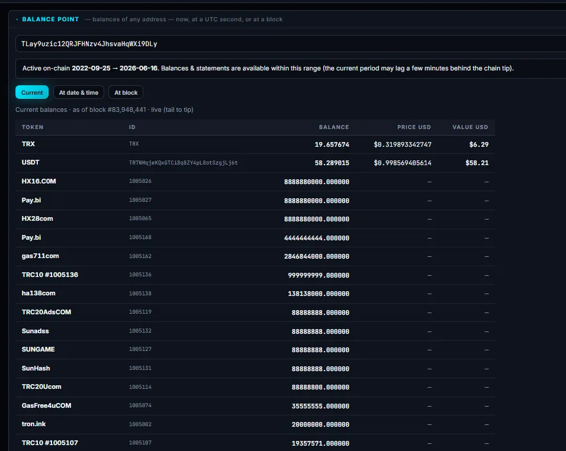Select the GasFree4uCOM token name
The height and width of the screenshot is (451, 566).
pyautogui.click(x=46, y=405)
